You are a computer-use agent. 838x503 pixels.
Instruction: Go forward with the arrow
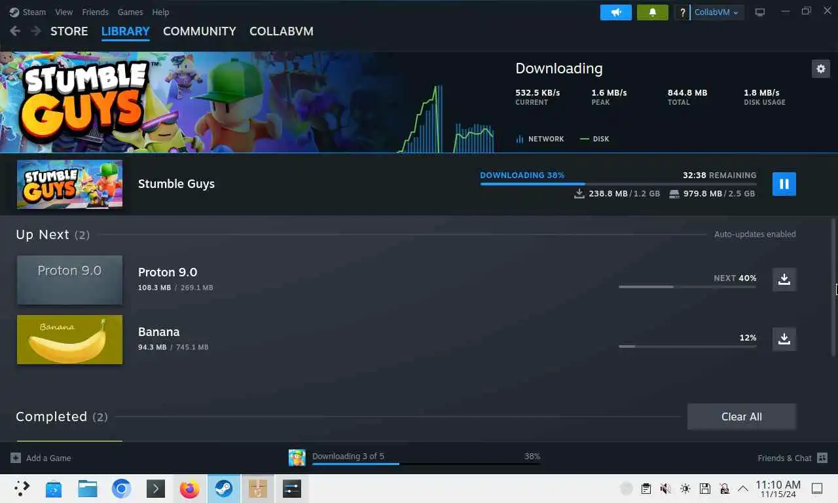tap(36, 31)
